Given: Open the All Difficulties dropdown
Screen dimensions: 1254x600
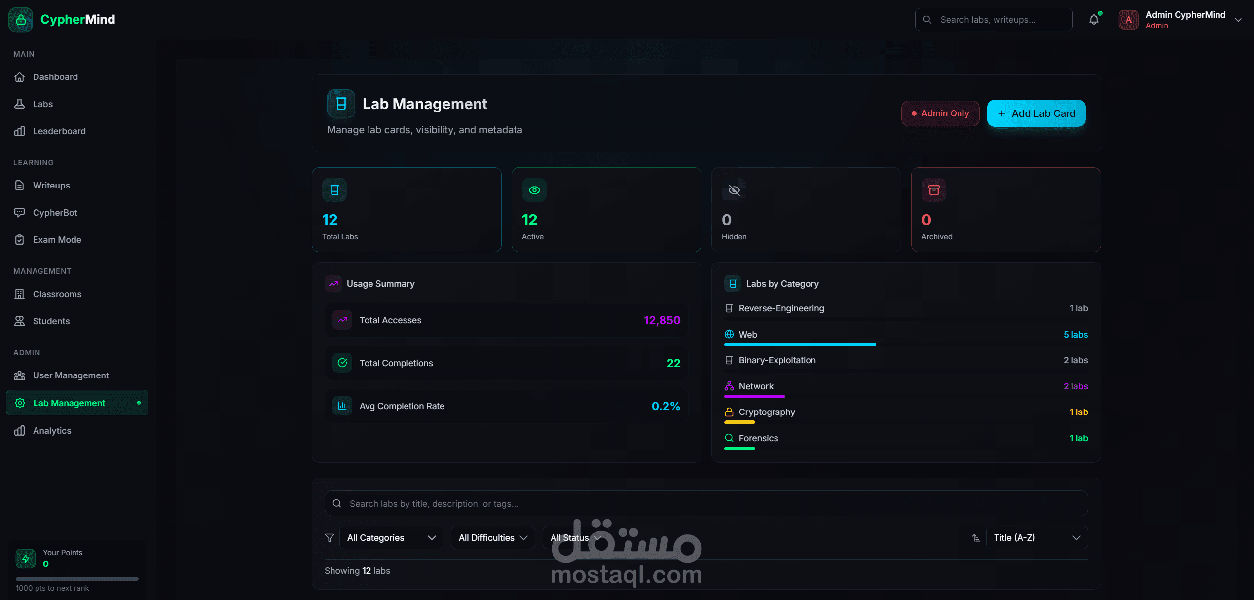Looking at the screenshot, I should click(492, 538).
